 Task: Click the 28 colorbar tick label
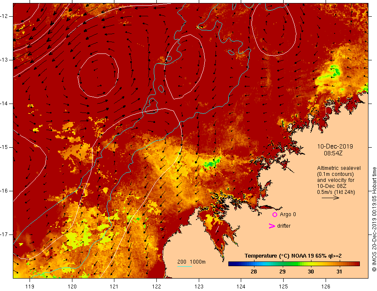click(x=254, y=272)
